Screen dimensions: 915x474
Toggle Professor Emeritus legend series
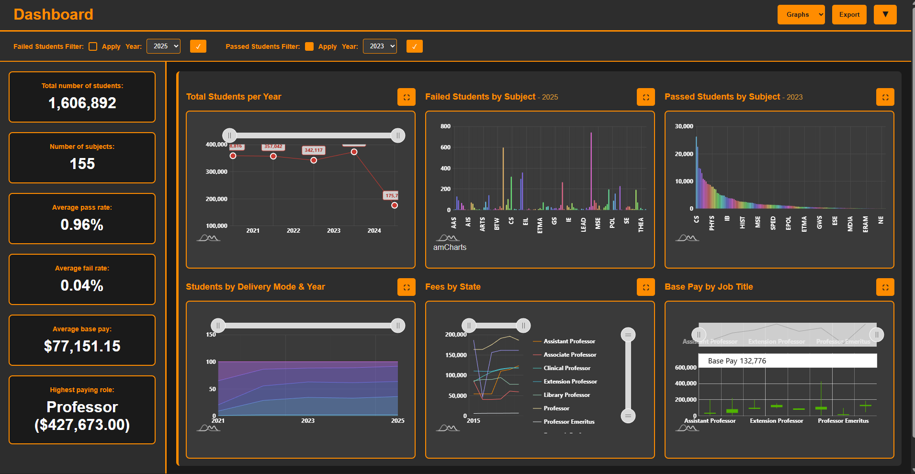pyautogui.click(x=564, y=422)
